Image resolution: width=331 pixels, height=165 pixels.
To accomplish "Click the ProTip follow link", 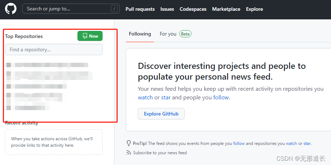I will tap(239, 143).
